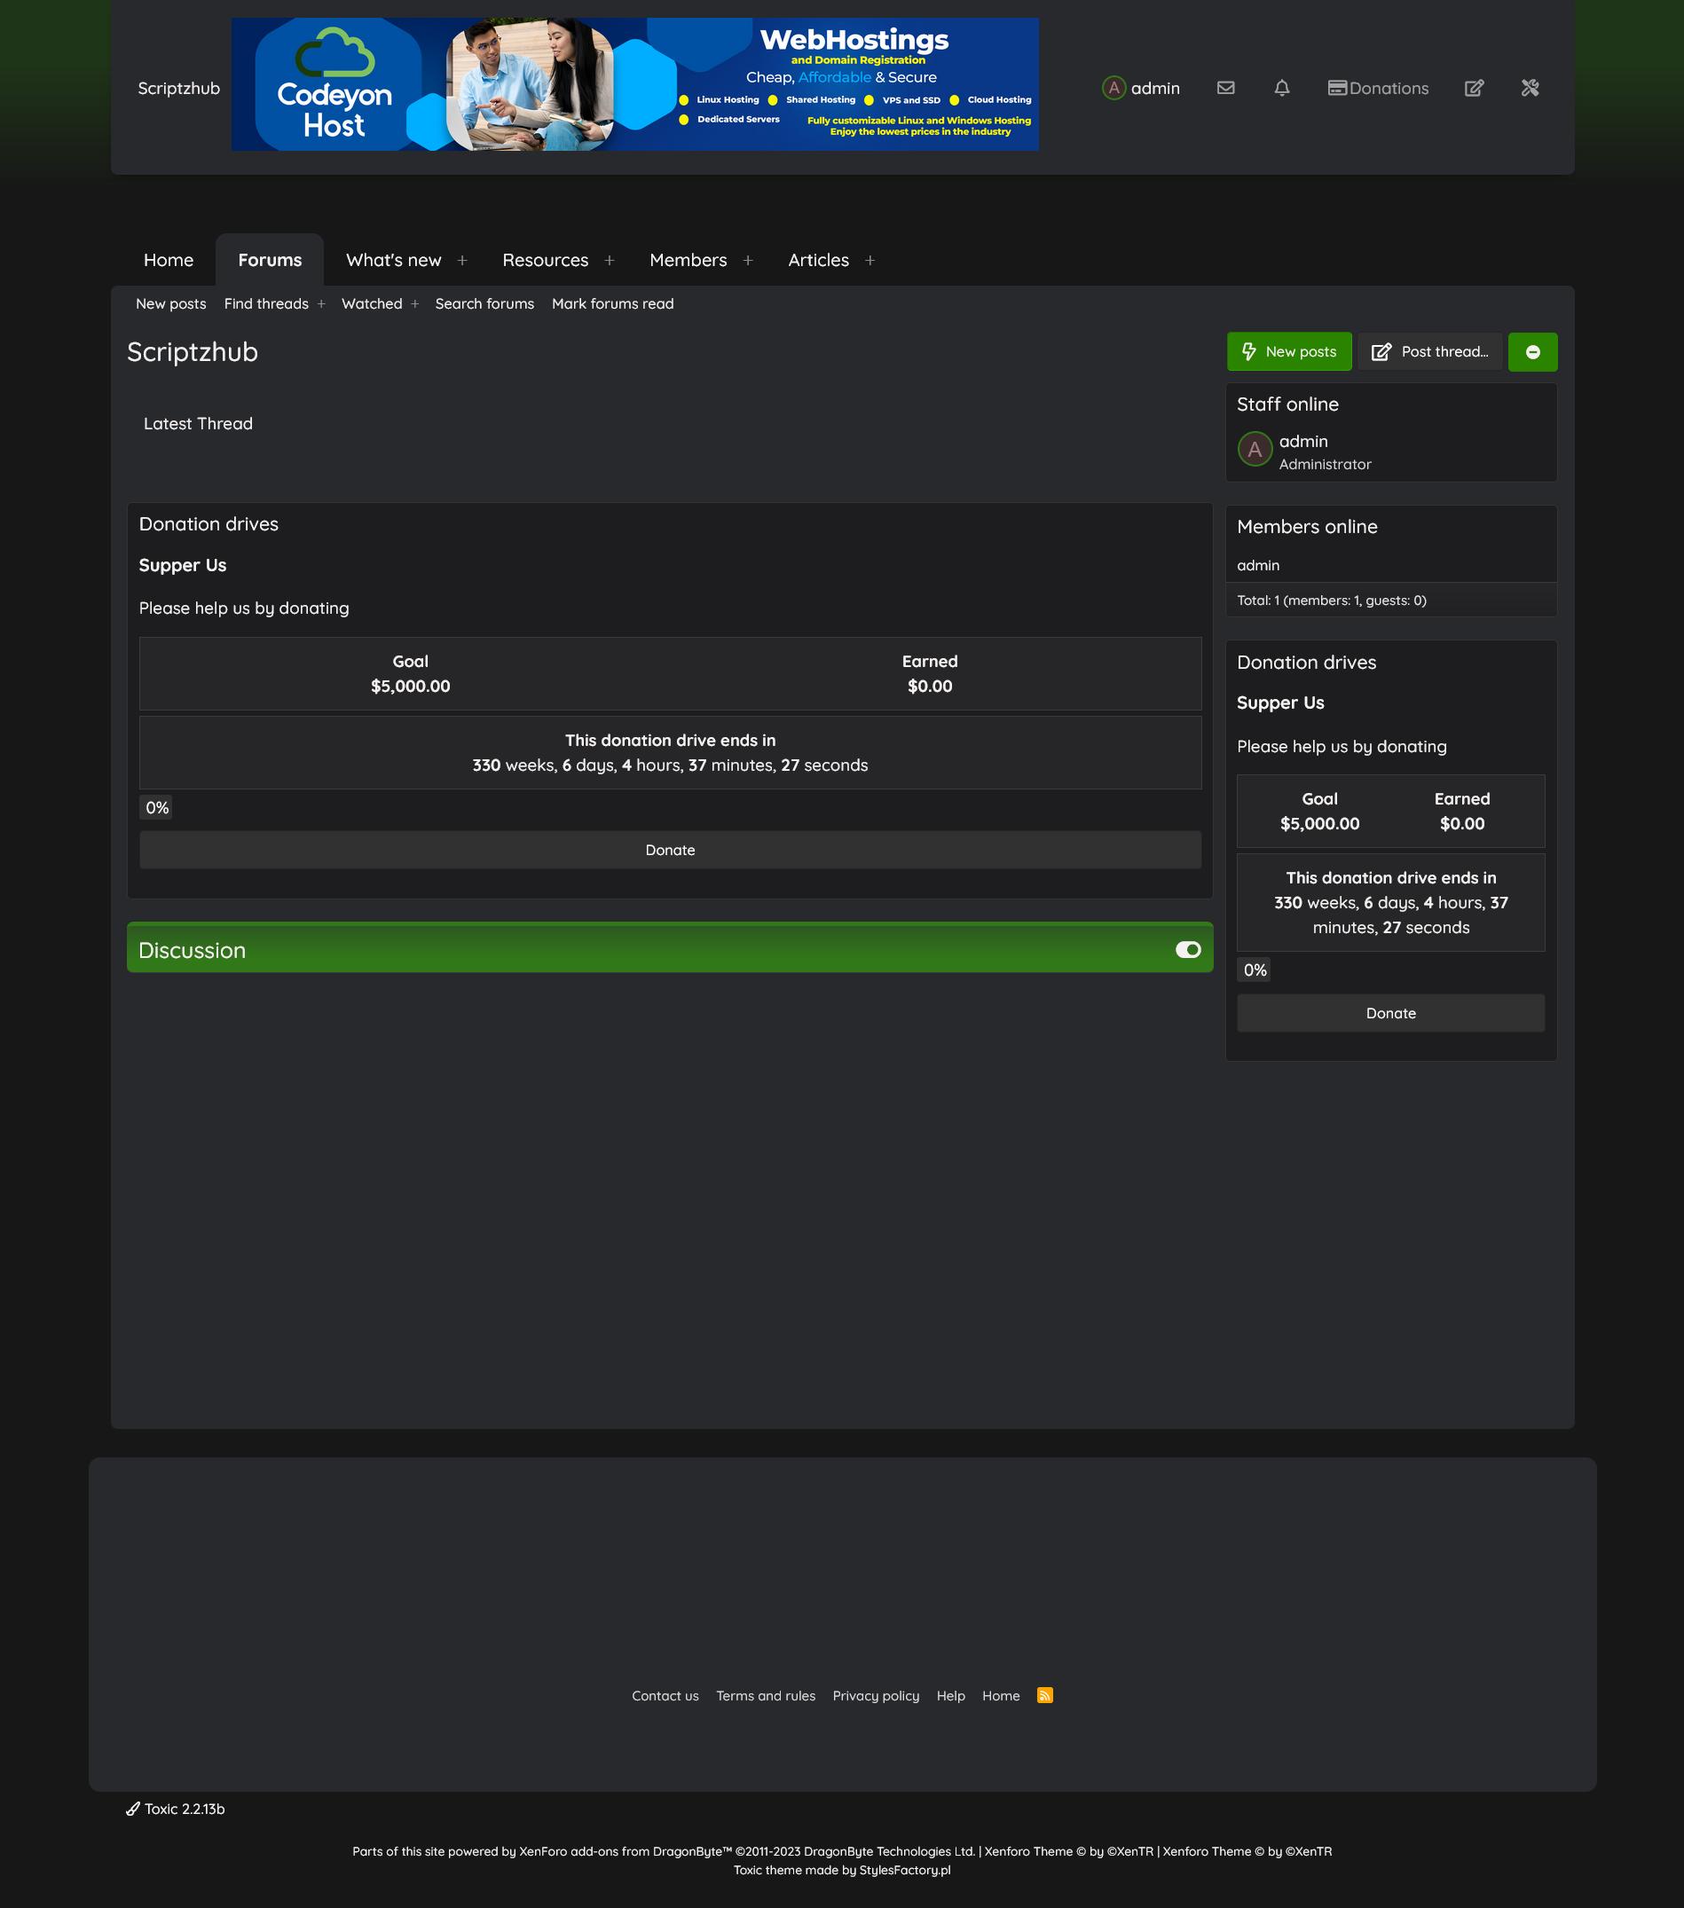Click the Donations card icon in header
The height and width of the screenshot is (1908, 1684).
1337,88
